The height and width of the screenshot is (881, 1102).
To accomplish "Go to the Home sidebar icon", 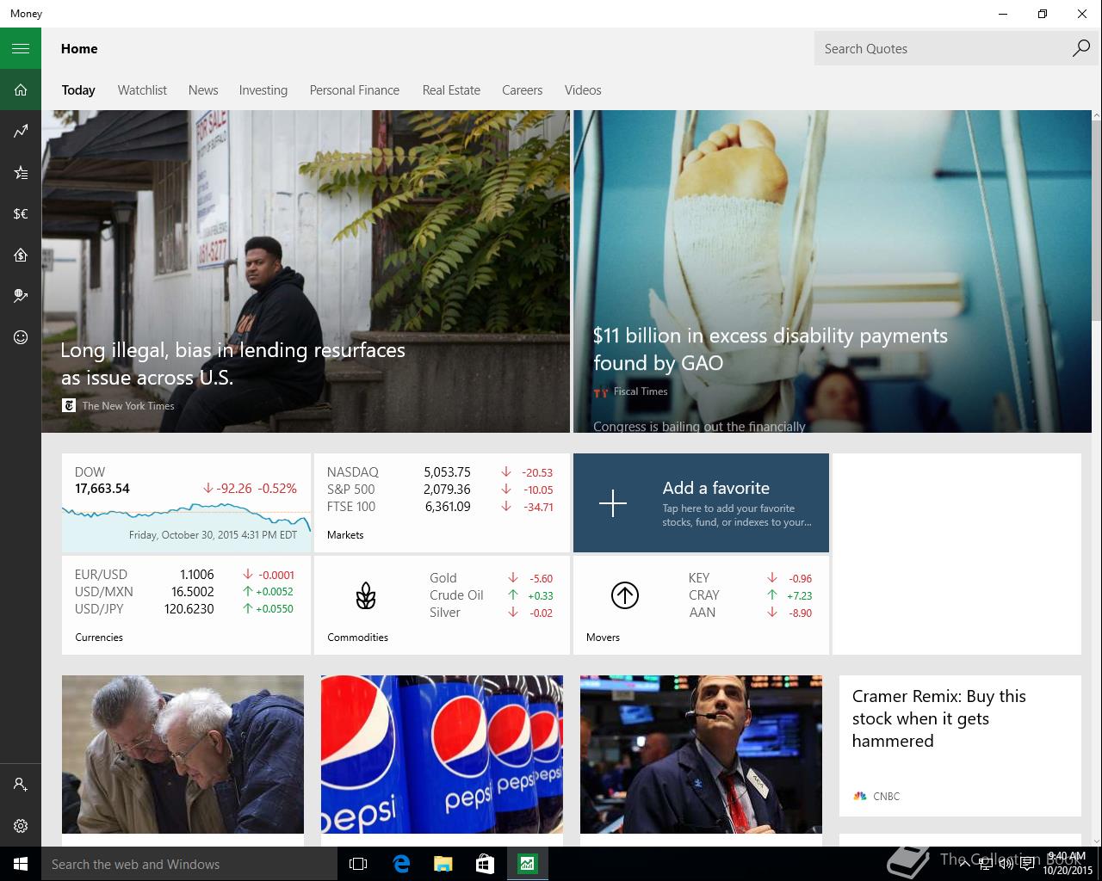I will [x=21, y=89].
